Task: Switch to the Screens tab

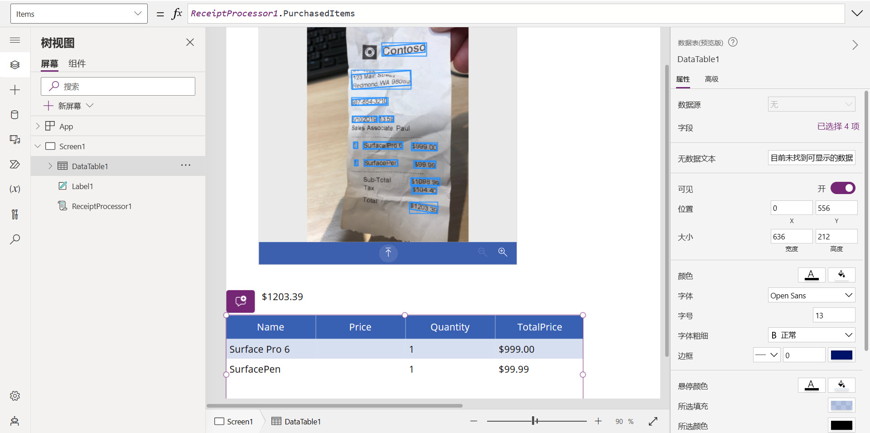Action: (49, 64)
